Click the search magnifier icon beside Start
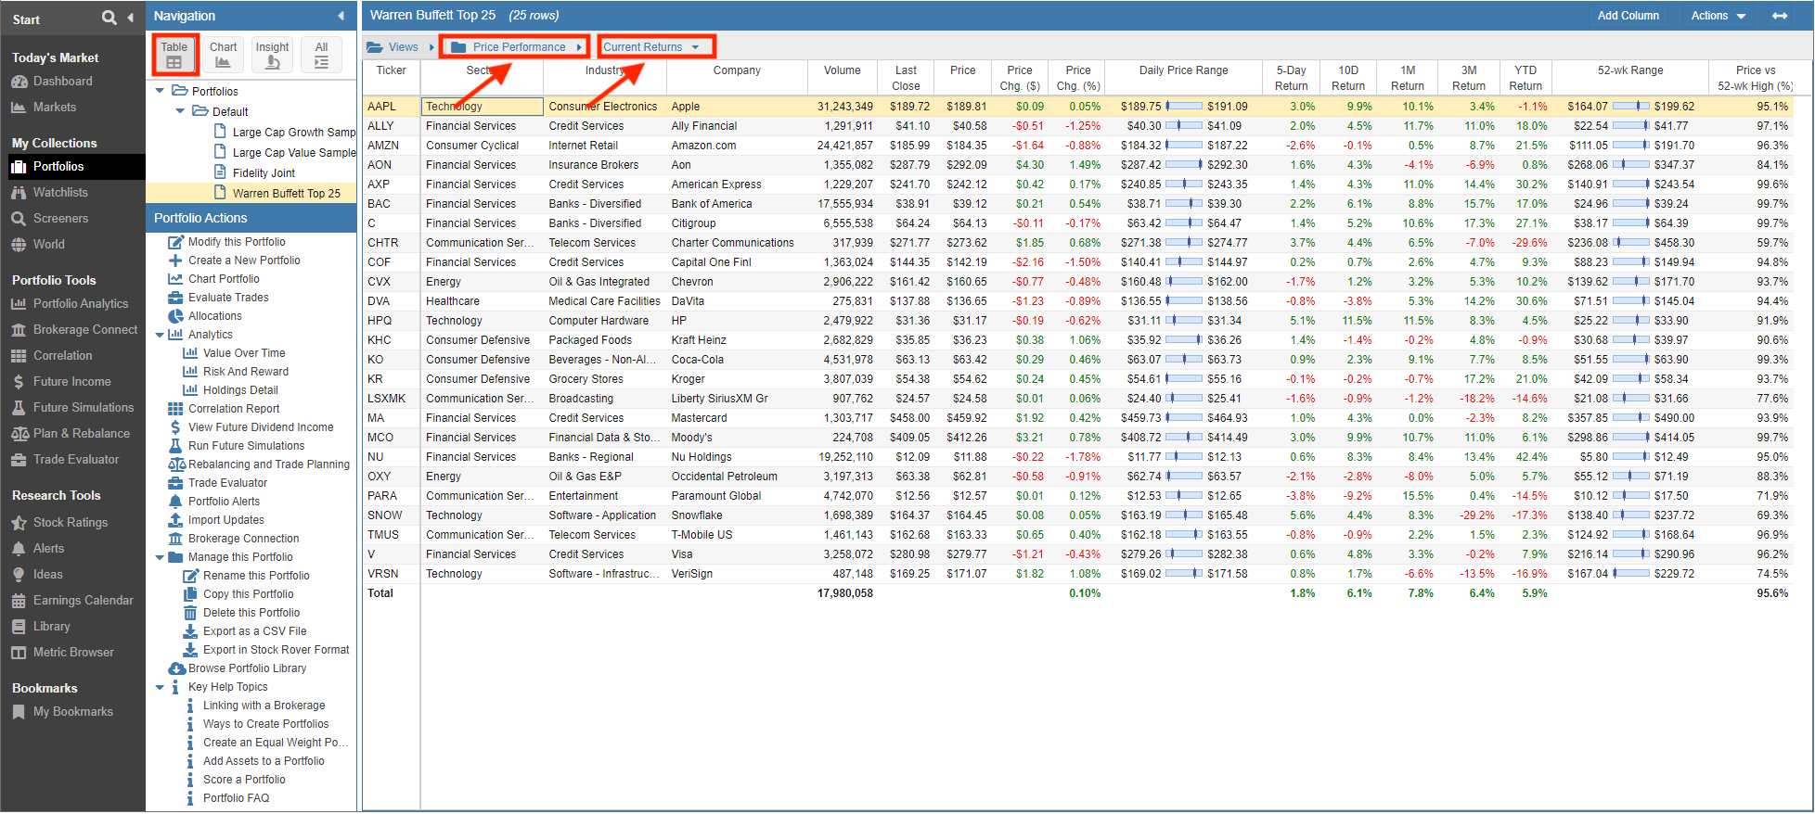1815x814 pixels. 109,18
